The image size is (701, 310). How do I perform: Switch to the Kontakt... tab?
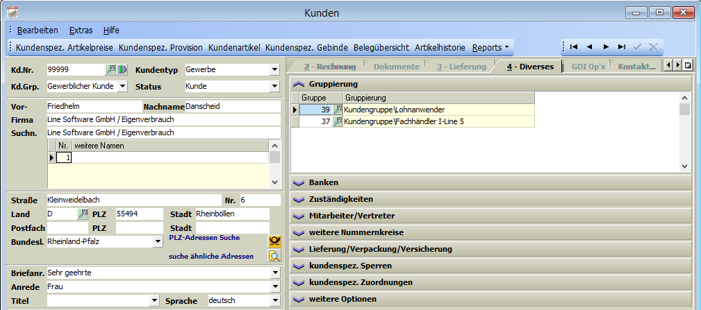tap(637, 67)
